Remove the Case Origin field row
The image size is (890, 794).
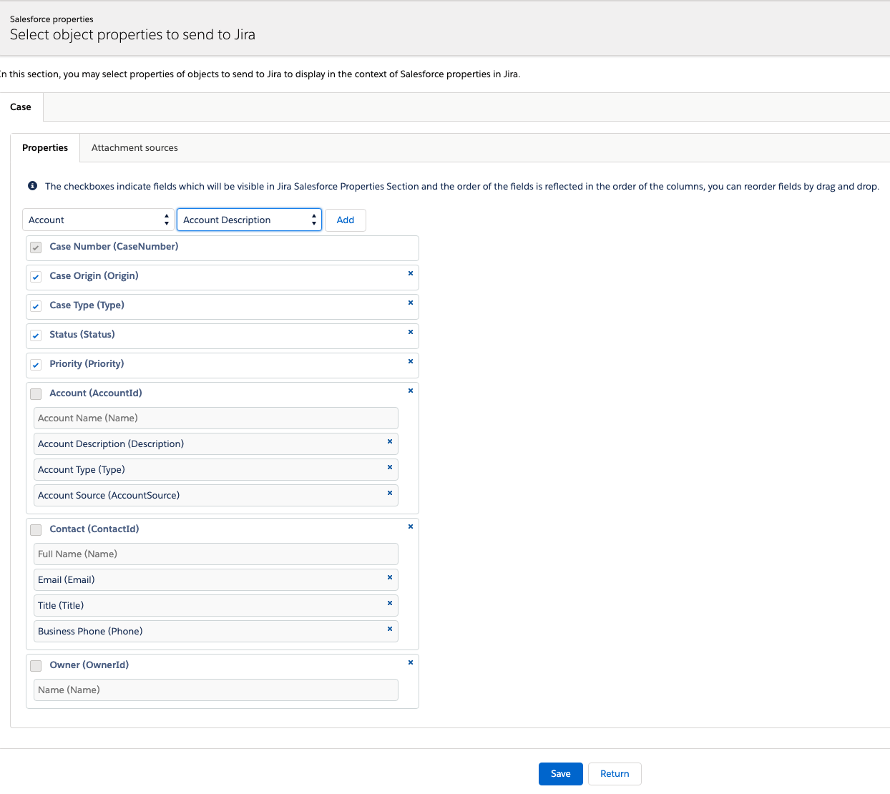tap(411, 273)
